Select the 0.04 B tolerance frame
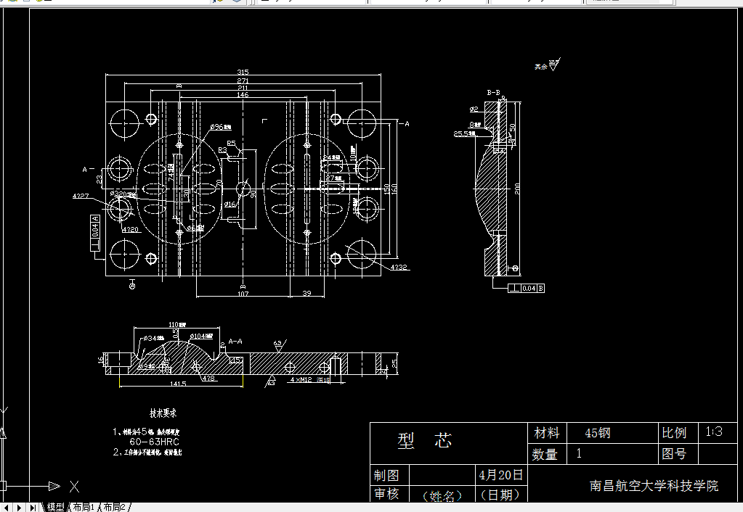Image resolution: width=743 pixels, height=512 pixels. click(526, 288)
